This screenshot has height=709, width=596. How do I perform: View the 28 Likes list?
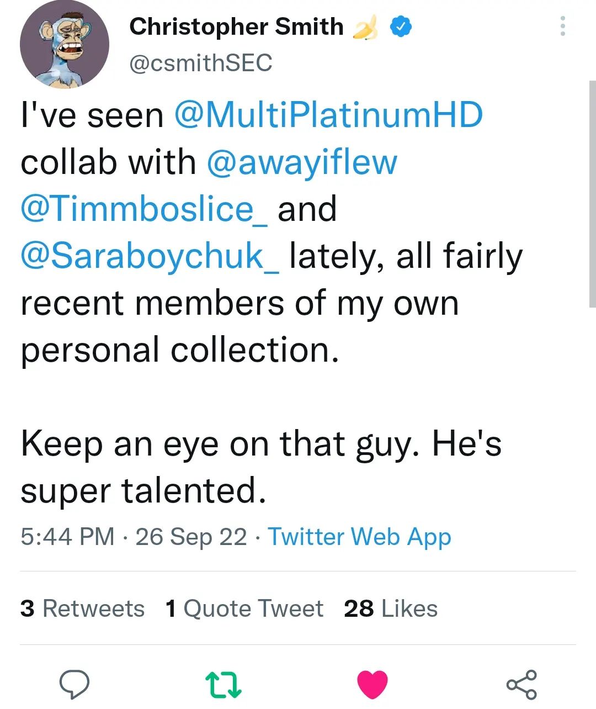tap(391, 609)
